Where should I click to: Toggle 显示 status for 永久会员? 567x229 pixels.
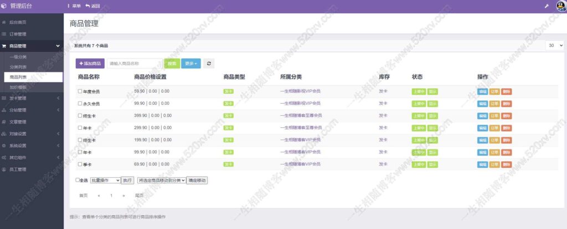[x=432, y=104]
